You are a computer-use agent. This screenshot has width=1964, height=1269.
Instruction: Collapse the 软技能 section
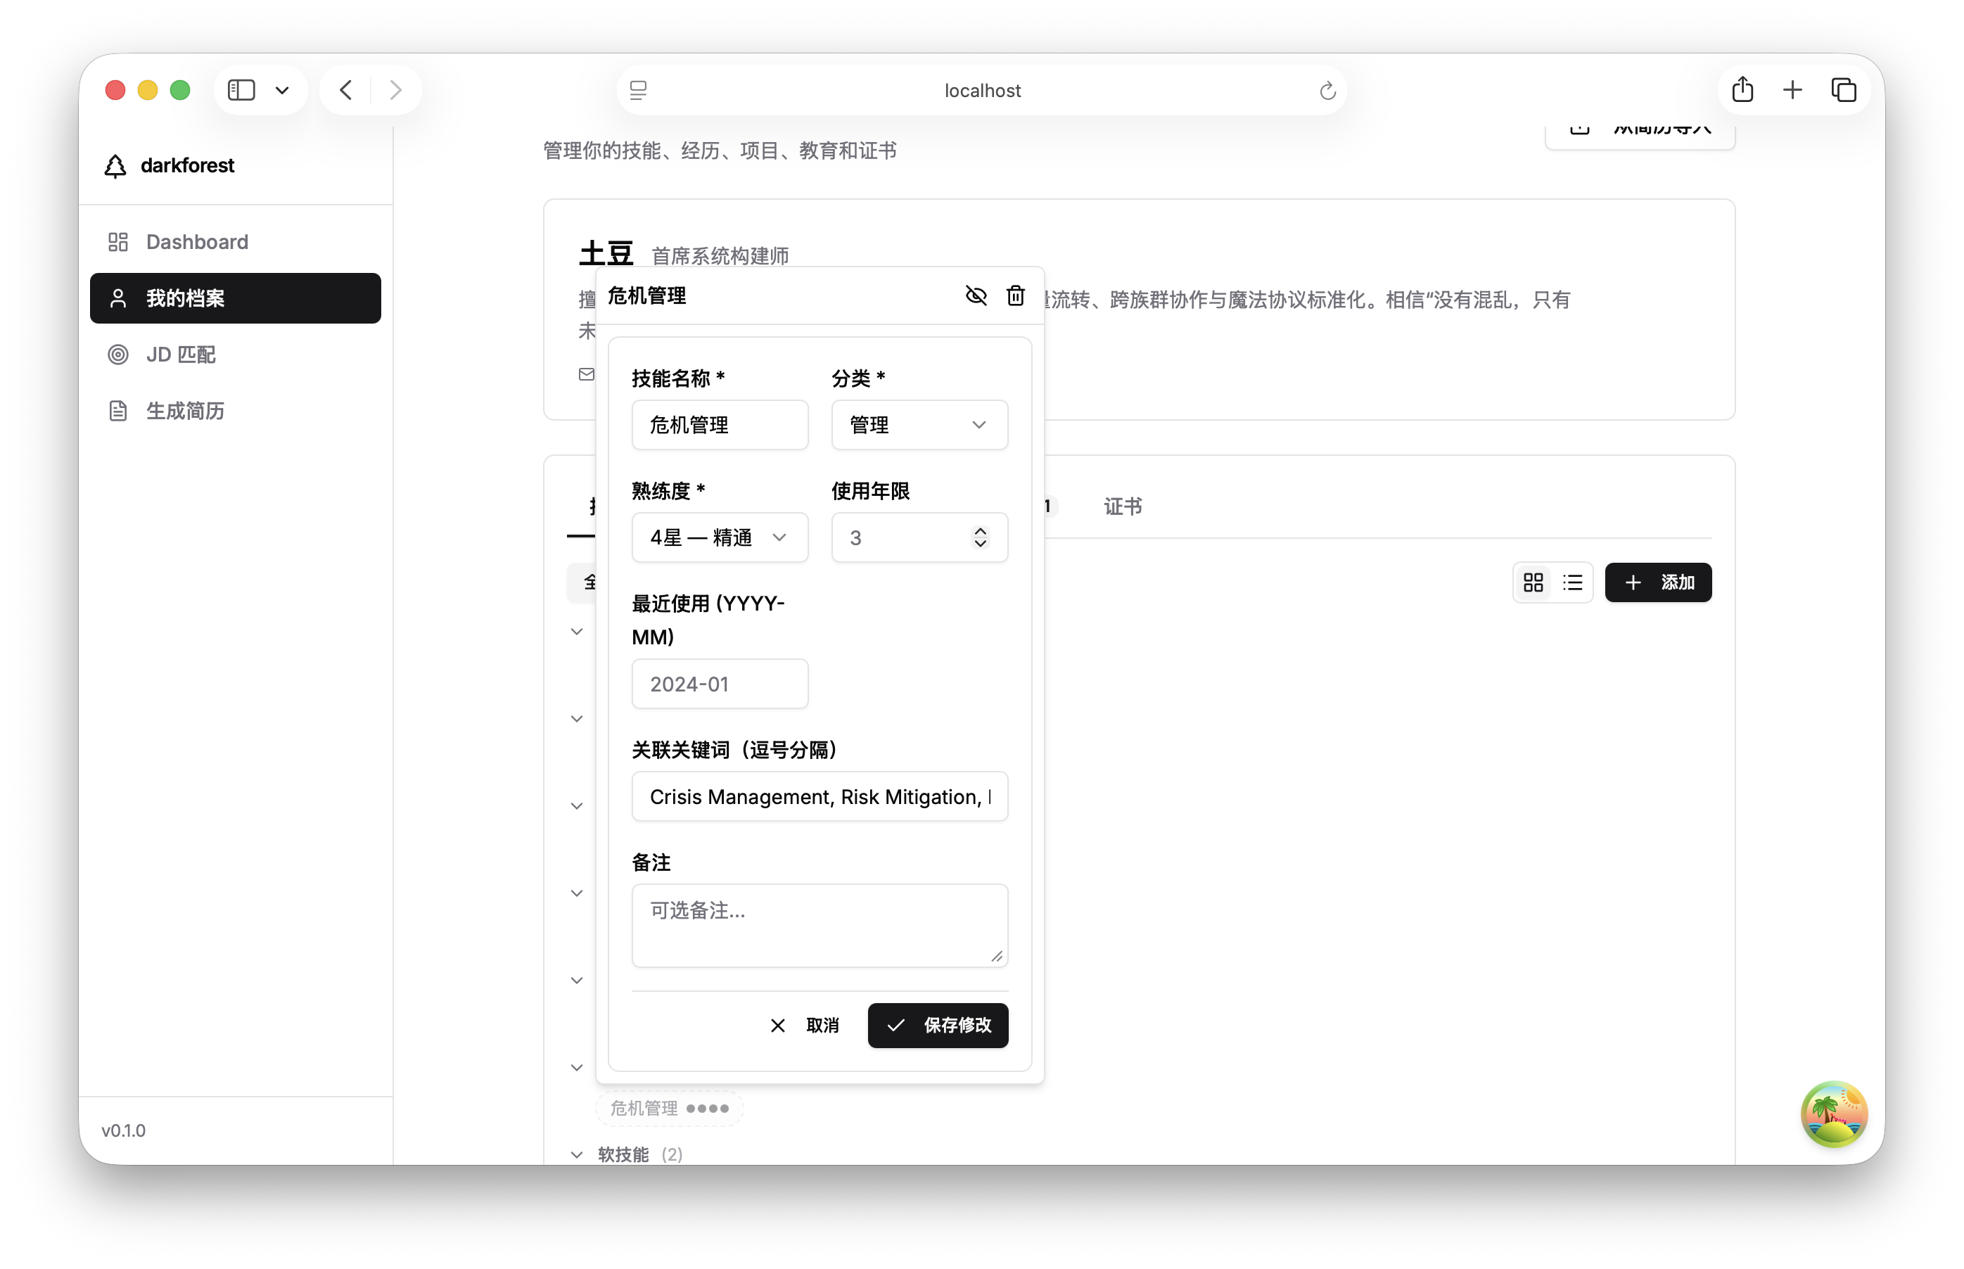coord(577,1154)
